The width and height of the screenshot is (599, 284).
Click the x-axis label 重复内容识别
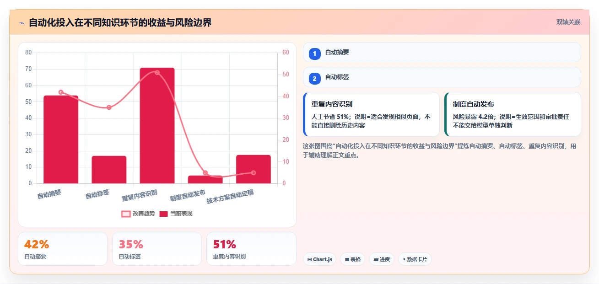(x=140, y=195)
